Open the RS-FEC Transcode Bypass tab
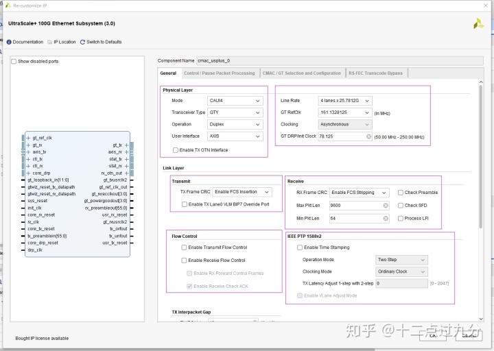The width and height of the screenshot is (494, 351). [375, 73]
